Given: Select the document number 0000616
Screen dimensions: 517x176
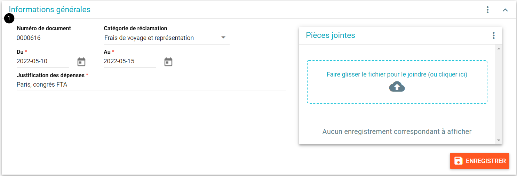Looking at the screenshot, I should [29, 38].
